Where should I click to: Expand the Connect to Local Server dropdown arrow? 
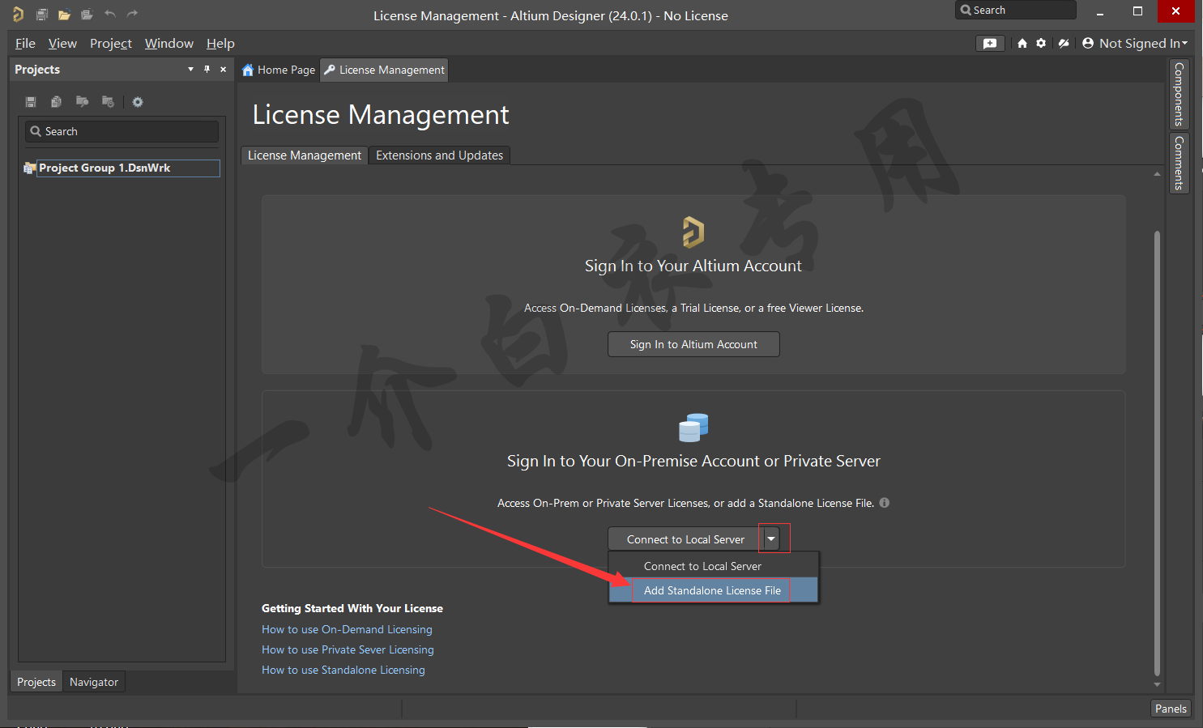(x=771, y=539)
